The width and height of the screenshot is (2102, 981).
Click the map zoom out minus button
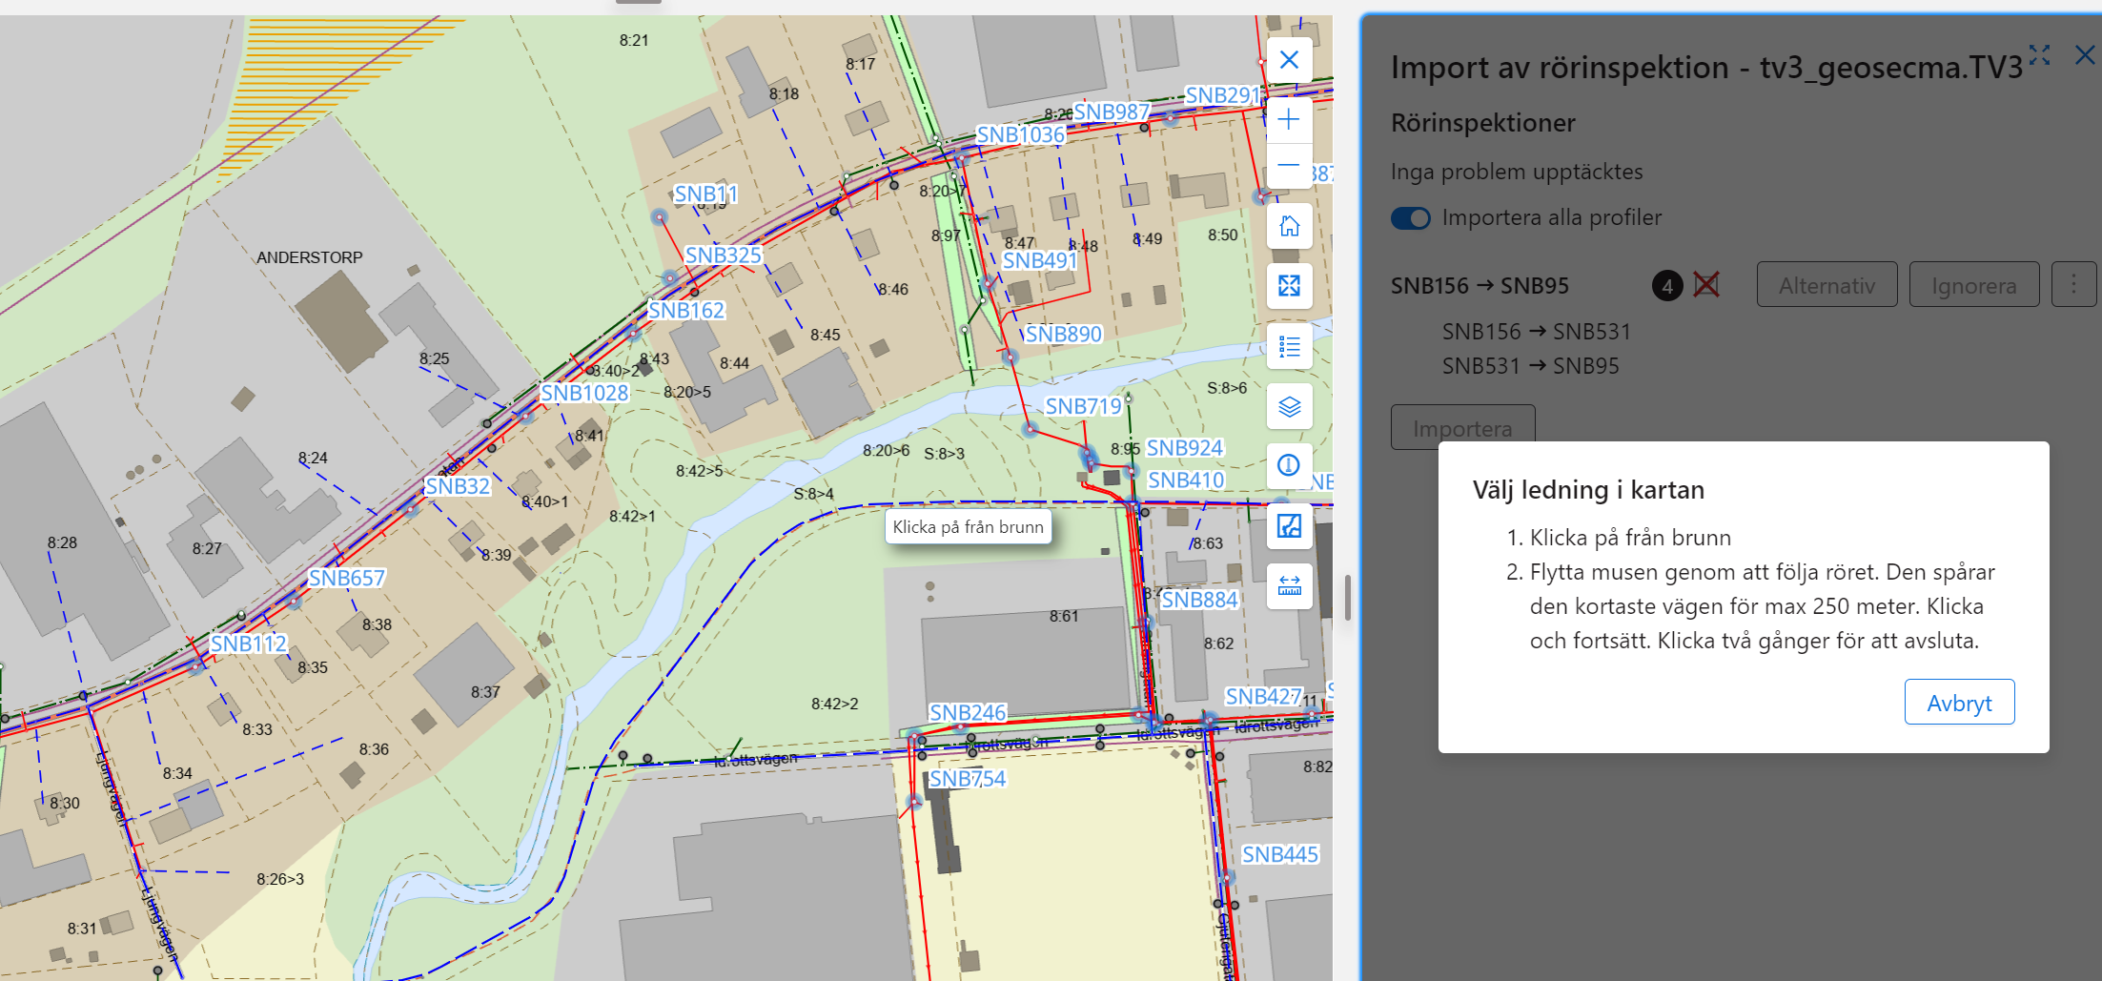1289,165
